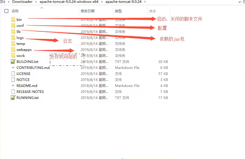Click the BUILDING.txt file icon
Viewport: 245px width, 159px height.
tap(13, 61)
